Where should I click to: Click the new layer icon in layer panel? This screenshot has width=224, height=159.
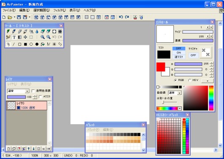[x=9, y=149]
